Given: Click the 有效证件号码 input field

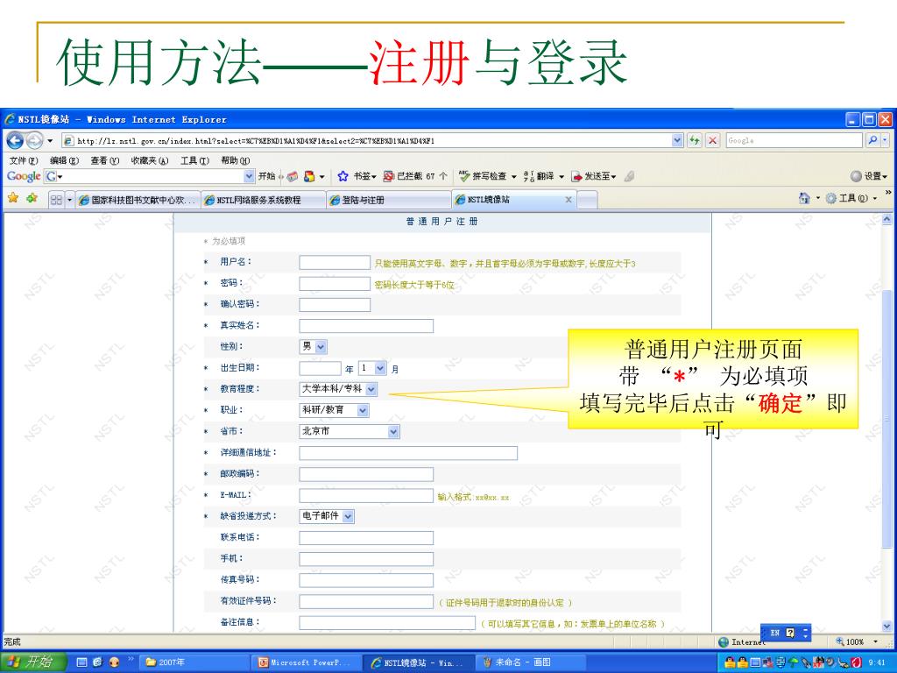Looking at the screenshot, I should pos(366,601).
